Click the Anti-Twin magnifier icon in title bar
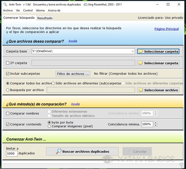186x169 pixels. pyautogui.click(x=5, y=5)
